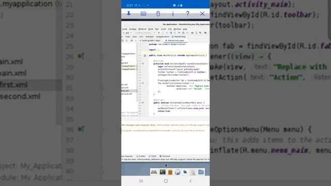This screenshot has width=331, height=186.
Task: Expand the folded 'import ...' block
Action: (155, 50)
